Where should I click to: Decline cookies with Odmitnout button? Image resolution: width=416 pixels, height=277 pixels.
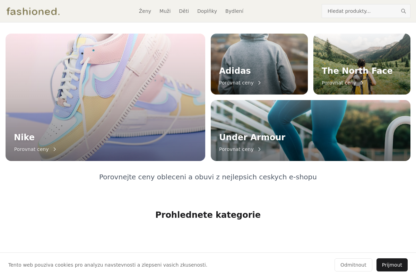(x=353, y=265)
